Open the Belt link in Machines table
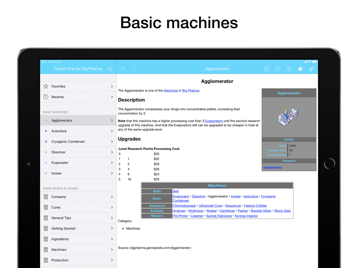Image resolution: width=358 pixels, height=268 pixels. coord(176,191)
